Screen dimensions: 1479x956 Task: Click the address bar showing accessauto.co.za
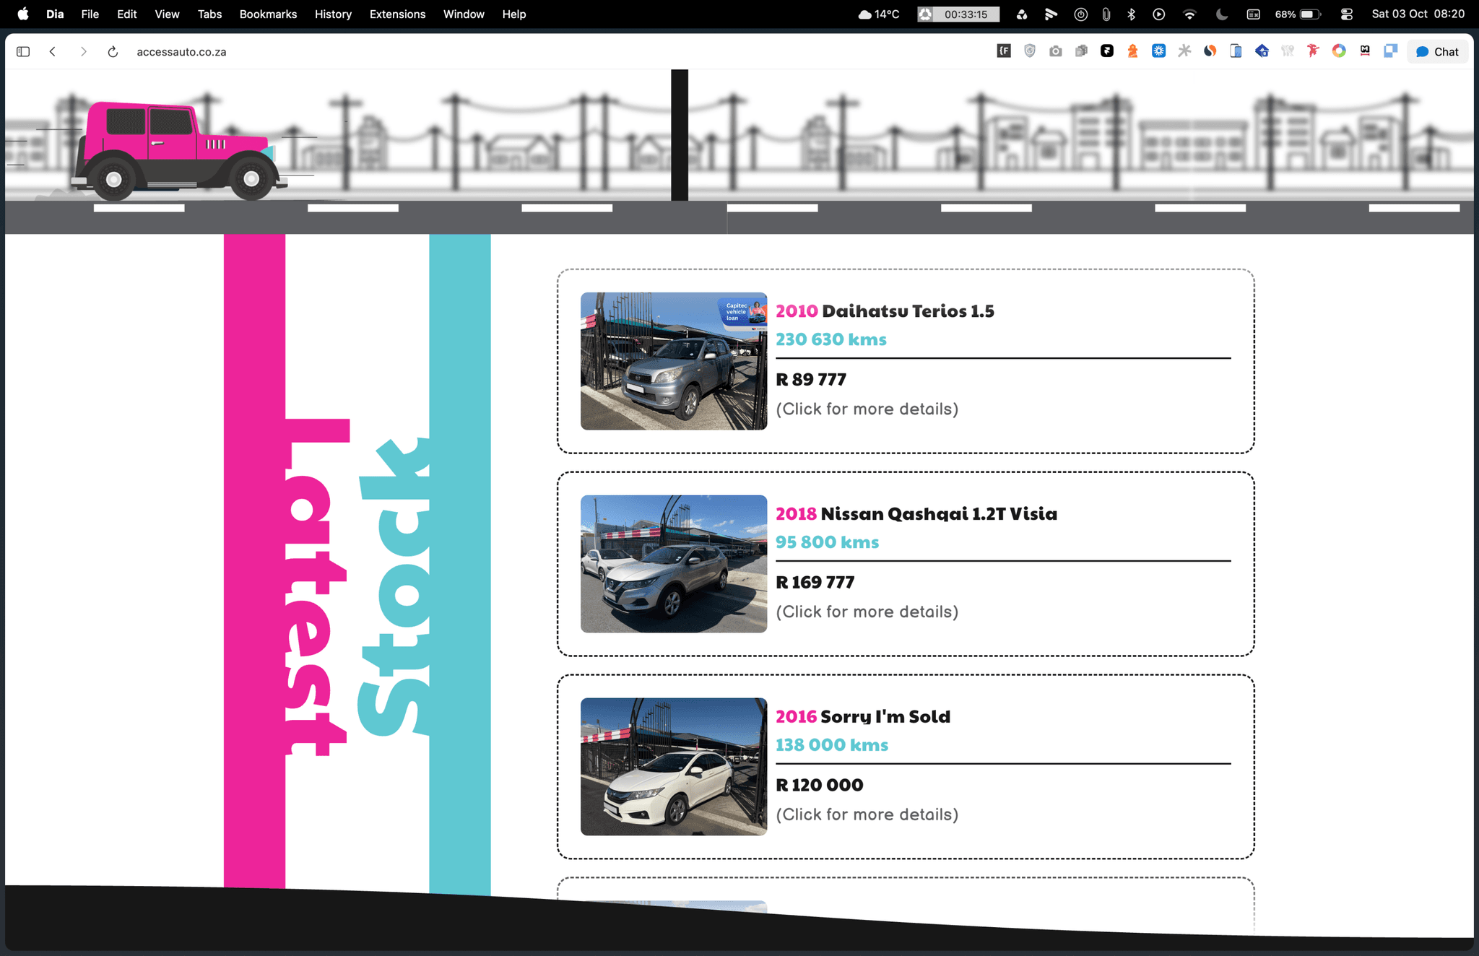(x=181, y=52)
